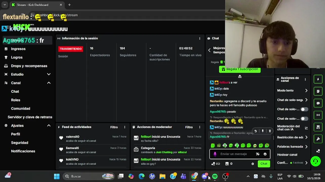This screenshot has width=325, height=182.
Task: Open Acciones de moderador three-dot menu
Action: coord(200,127)
